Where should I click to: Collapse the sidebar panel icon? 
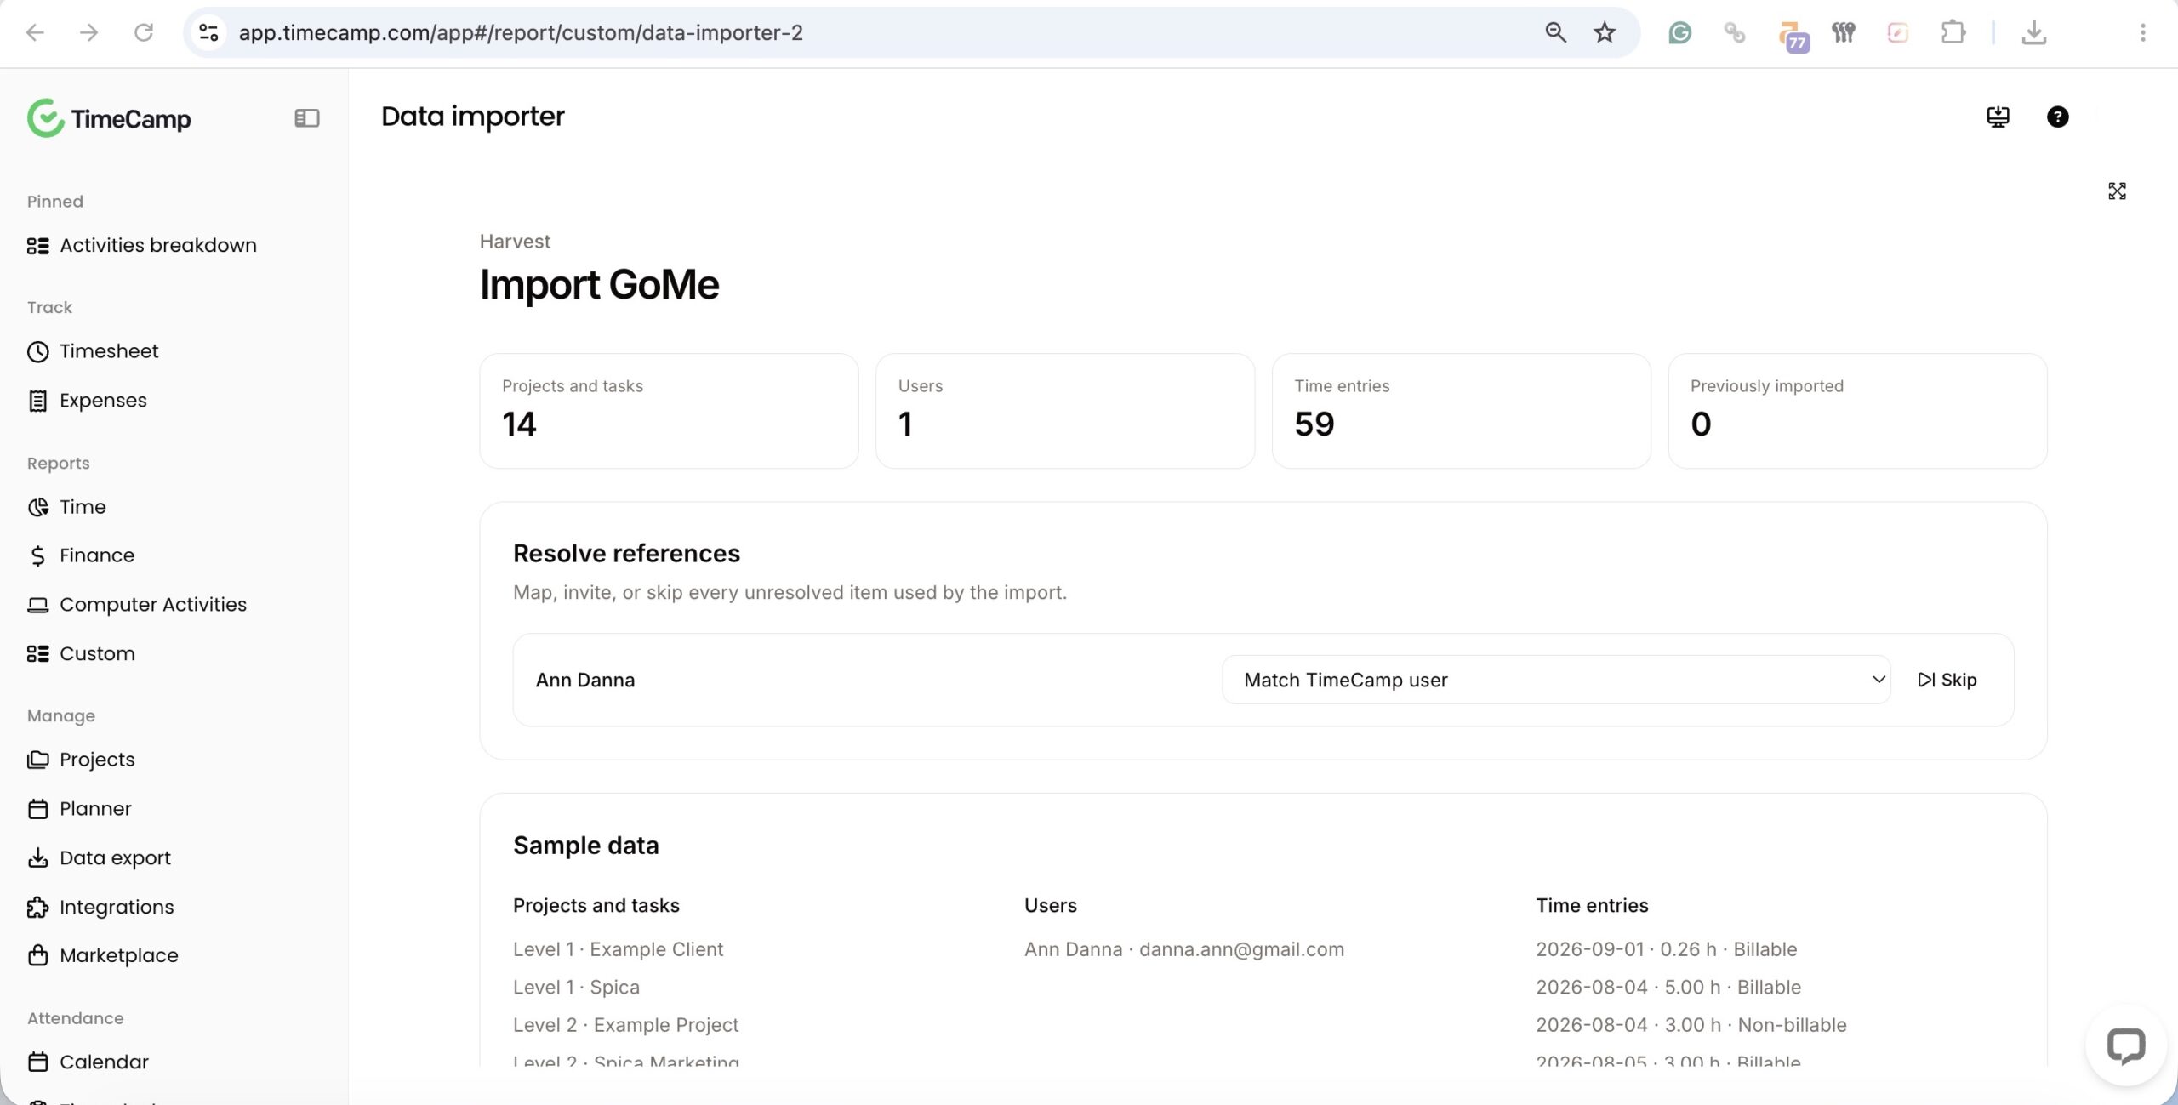[307, 118]
